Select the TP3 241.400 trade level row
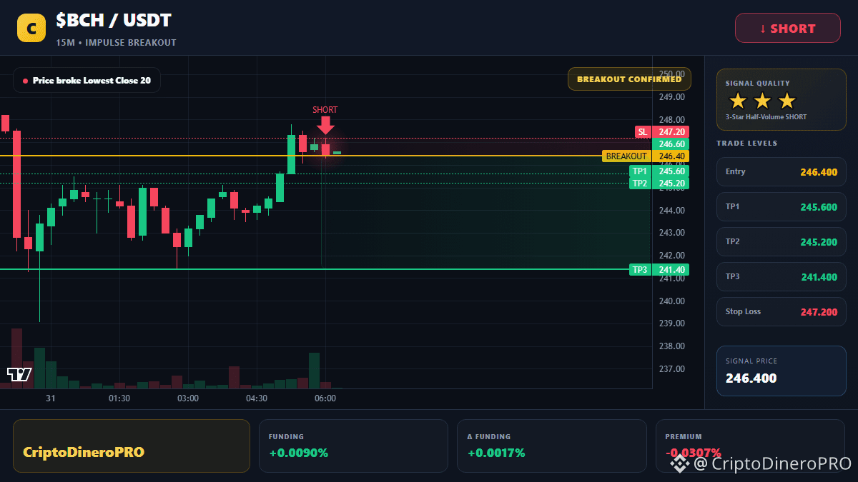The height and width of the screenshot is (482, 858). [x=781, y=277]
